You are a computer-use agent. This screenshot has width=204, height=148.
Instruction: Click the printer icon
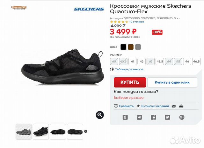pos(181,106)
